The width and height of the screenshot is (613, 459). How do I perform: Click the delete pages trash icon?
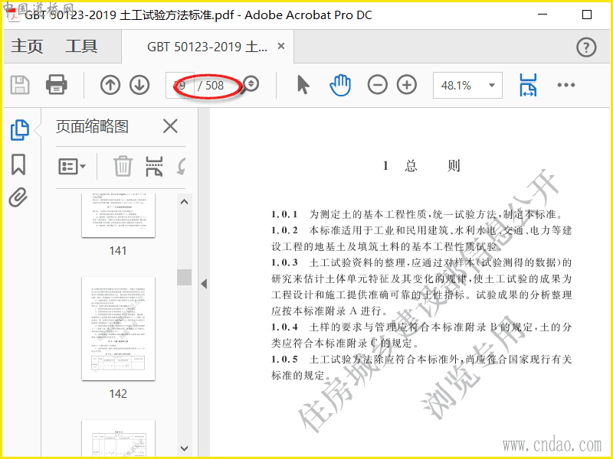click(x=123, y=166)
